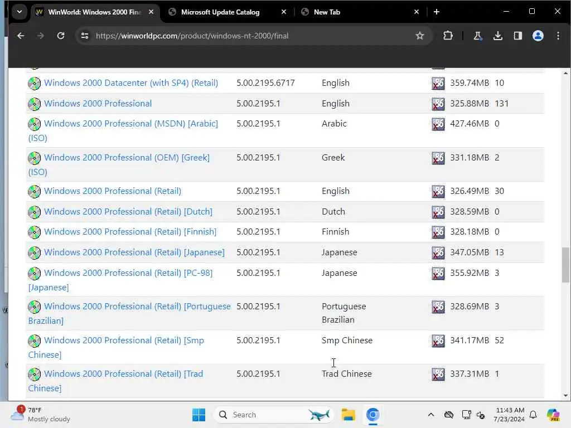Image resolution: width=571 pixels, height=428 pixels.
Task: Open the Chrome three-dot menu
Action: 558,36
